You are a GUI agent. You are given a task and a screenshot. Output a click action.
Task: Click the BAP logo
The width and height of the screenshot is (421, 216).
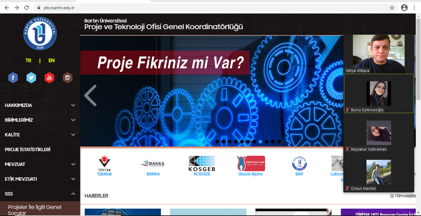pyautogui.click(x=299, y=163)
